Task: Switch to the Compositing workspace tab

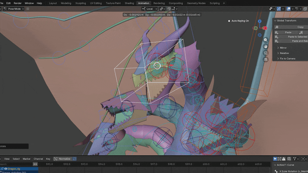Action: tap(176, 3)
